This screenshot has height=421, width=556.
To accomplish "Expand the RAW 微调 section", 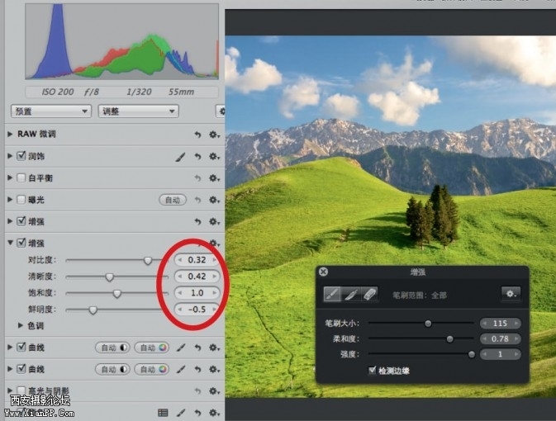I will 10,134.
